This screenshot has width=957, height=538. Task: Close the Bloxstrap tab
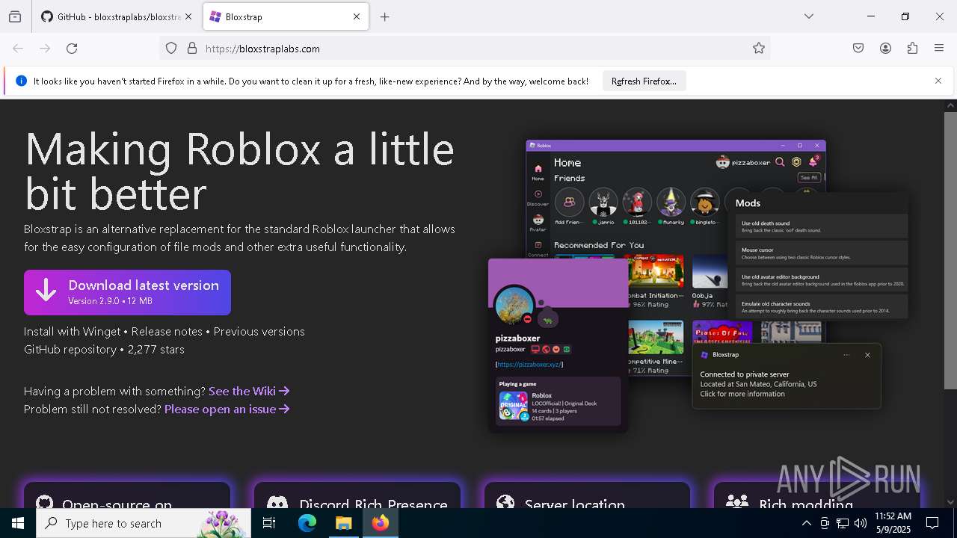tap(357, 16)
